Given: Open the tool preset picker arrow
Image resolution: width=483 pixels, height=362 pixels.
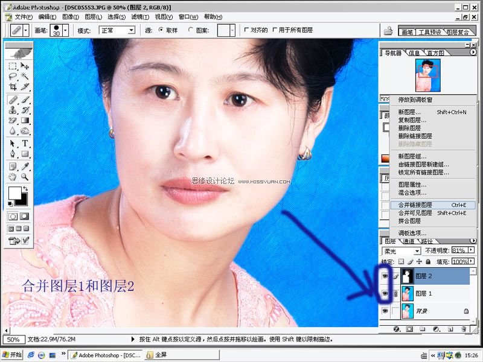Looking at the screenshot, I should (26, 31).
